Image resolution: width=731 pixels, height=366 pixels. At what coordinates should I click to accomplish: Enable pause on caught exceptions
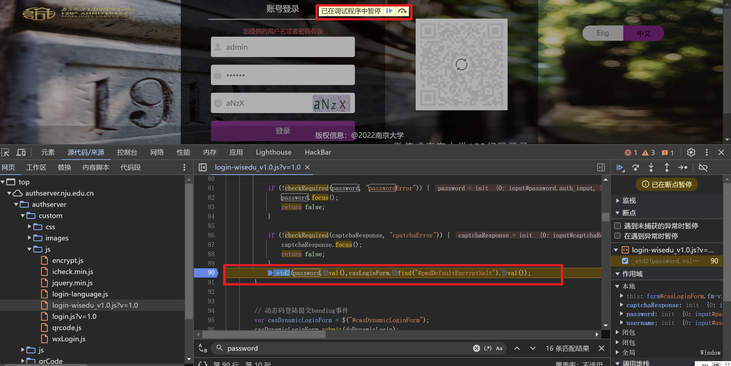coord(617,236)
